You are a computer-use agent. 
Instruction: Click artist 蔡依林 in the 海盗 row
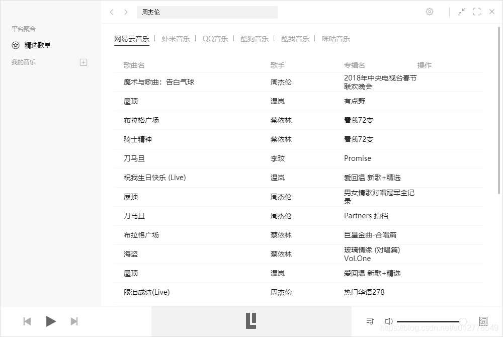[x=281, y=255]
